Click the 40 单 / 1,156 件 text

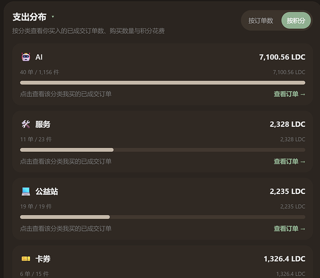click(x=40, y=72)
